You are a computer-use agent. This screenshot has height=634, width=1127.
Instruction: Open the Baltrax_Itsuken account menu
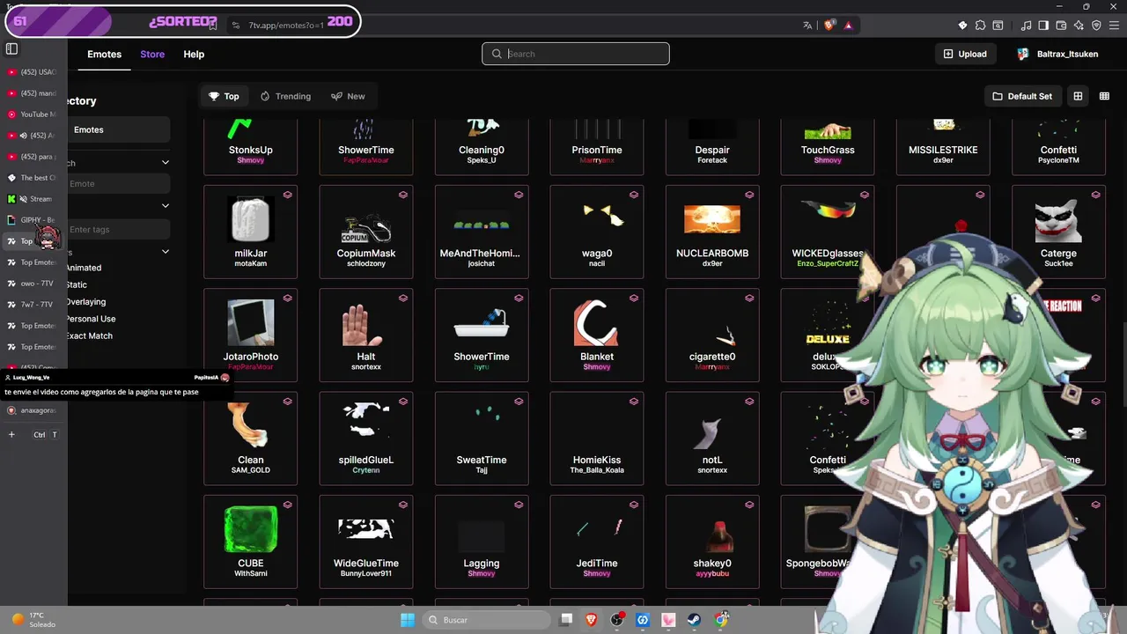1057,54
